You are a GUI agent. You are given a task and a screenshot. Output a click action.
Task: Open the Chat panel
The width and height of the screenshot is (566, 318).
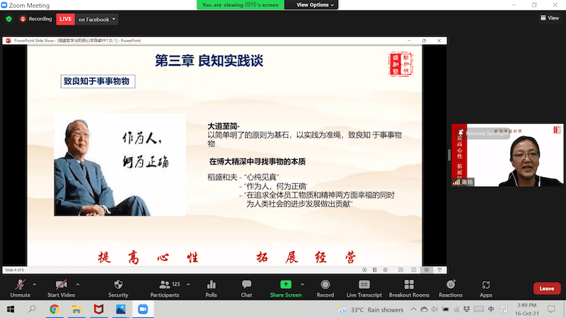click(246, 285)
